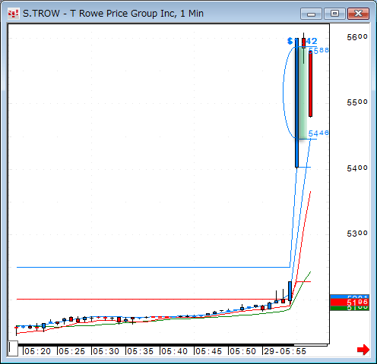Click the 5400 price axis label
377x364 pixels.
point(357,168)
